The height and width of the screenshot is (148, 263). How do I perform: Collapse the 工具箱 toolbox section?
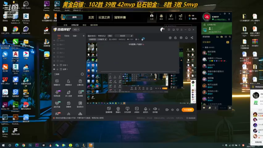click(82, 74)
